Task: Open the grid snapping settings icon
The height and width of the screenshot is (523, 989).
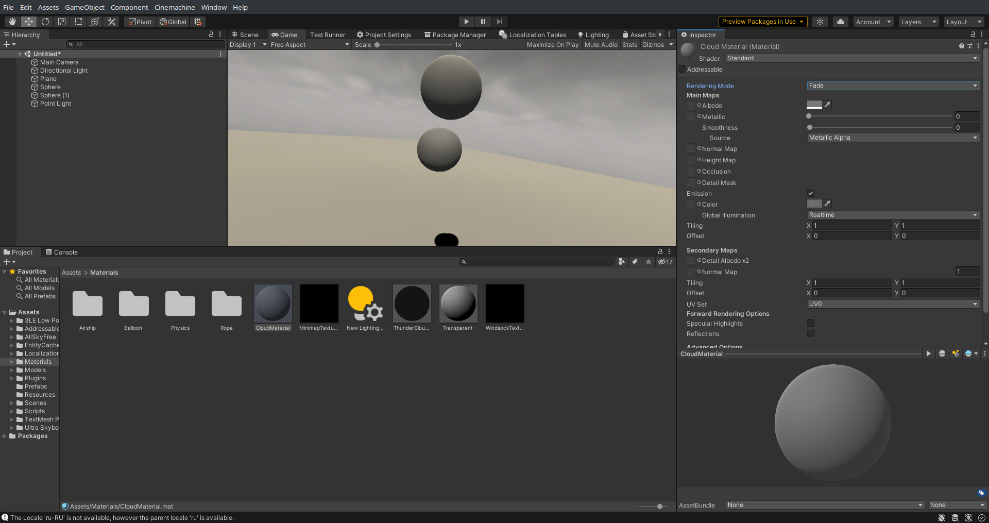Action: [x=198, y=22]
